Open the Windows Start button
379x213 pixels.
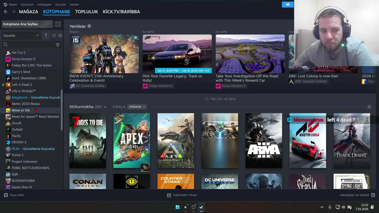(x=177, y=207)
